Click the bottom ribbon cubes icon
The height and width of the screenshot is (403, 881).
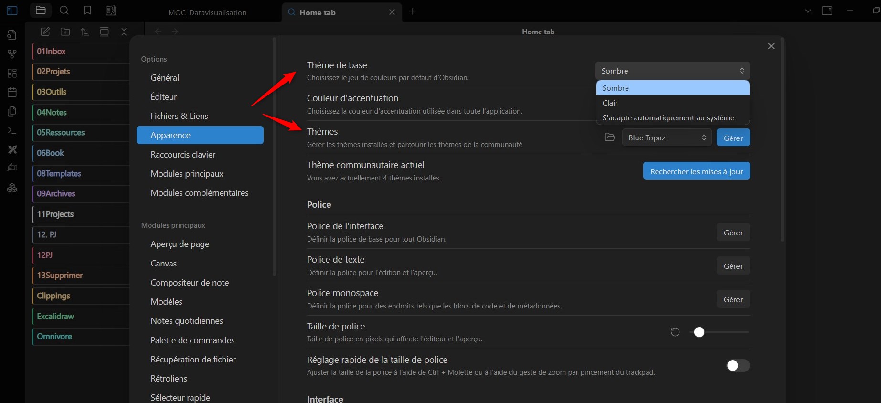(12, 188)
